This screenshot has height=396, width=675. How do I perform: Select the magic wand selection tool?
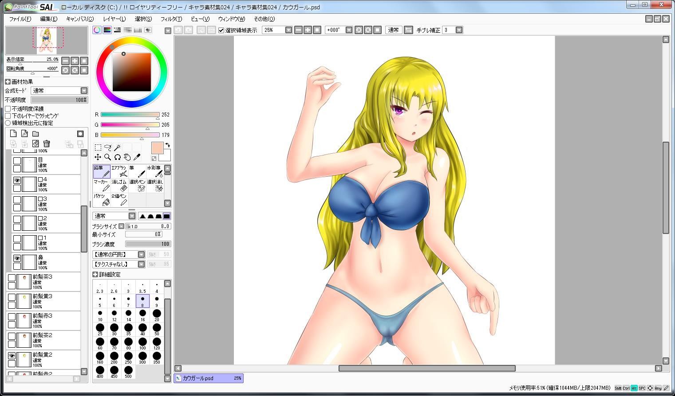117,147
